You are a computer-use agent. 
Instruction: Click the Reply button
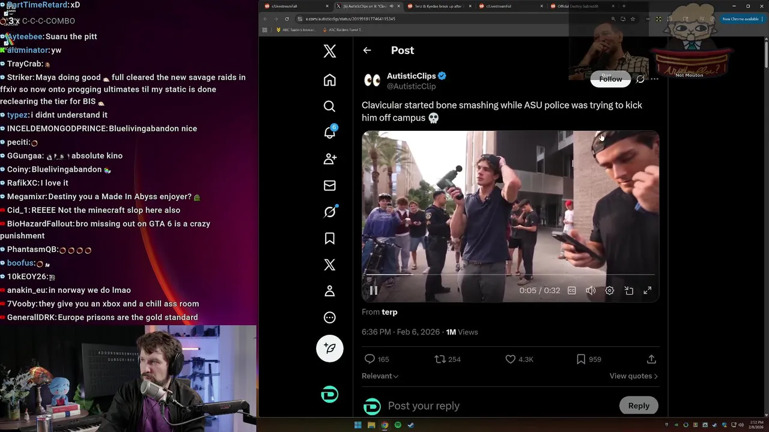(639, 406)
